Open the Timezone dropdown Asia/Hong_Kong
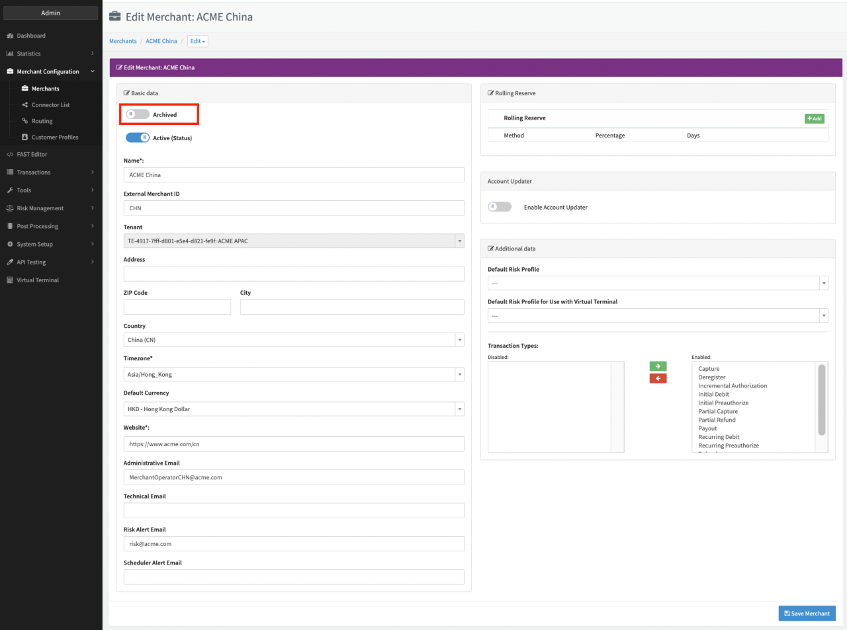This screenshot has width=847, height=630. [x=293, y=375]
